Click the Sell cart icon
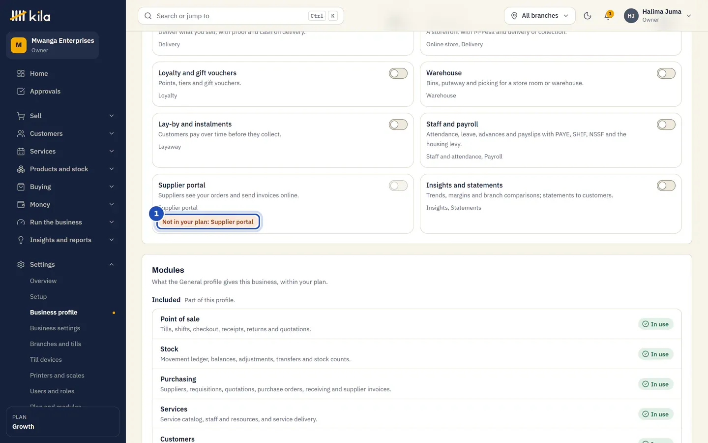The image size is (708, 443). [21, 116]
